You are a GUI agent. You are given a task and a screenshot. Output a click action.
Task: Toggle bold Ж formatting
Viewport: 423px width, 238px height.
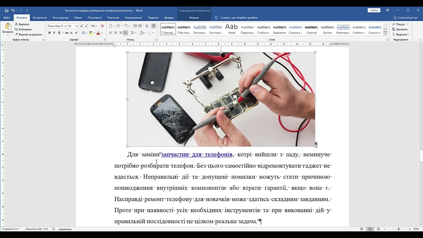pos(50,33)
